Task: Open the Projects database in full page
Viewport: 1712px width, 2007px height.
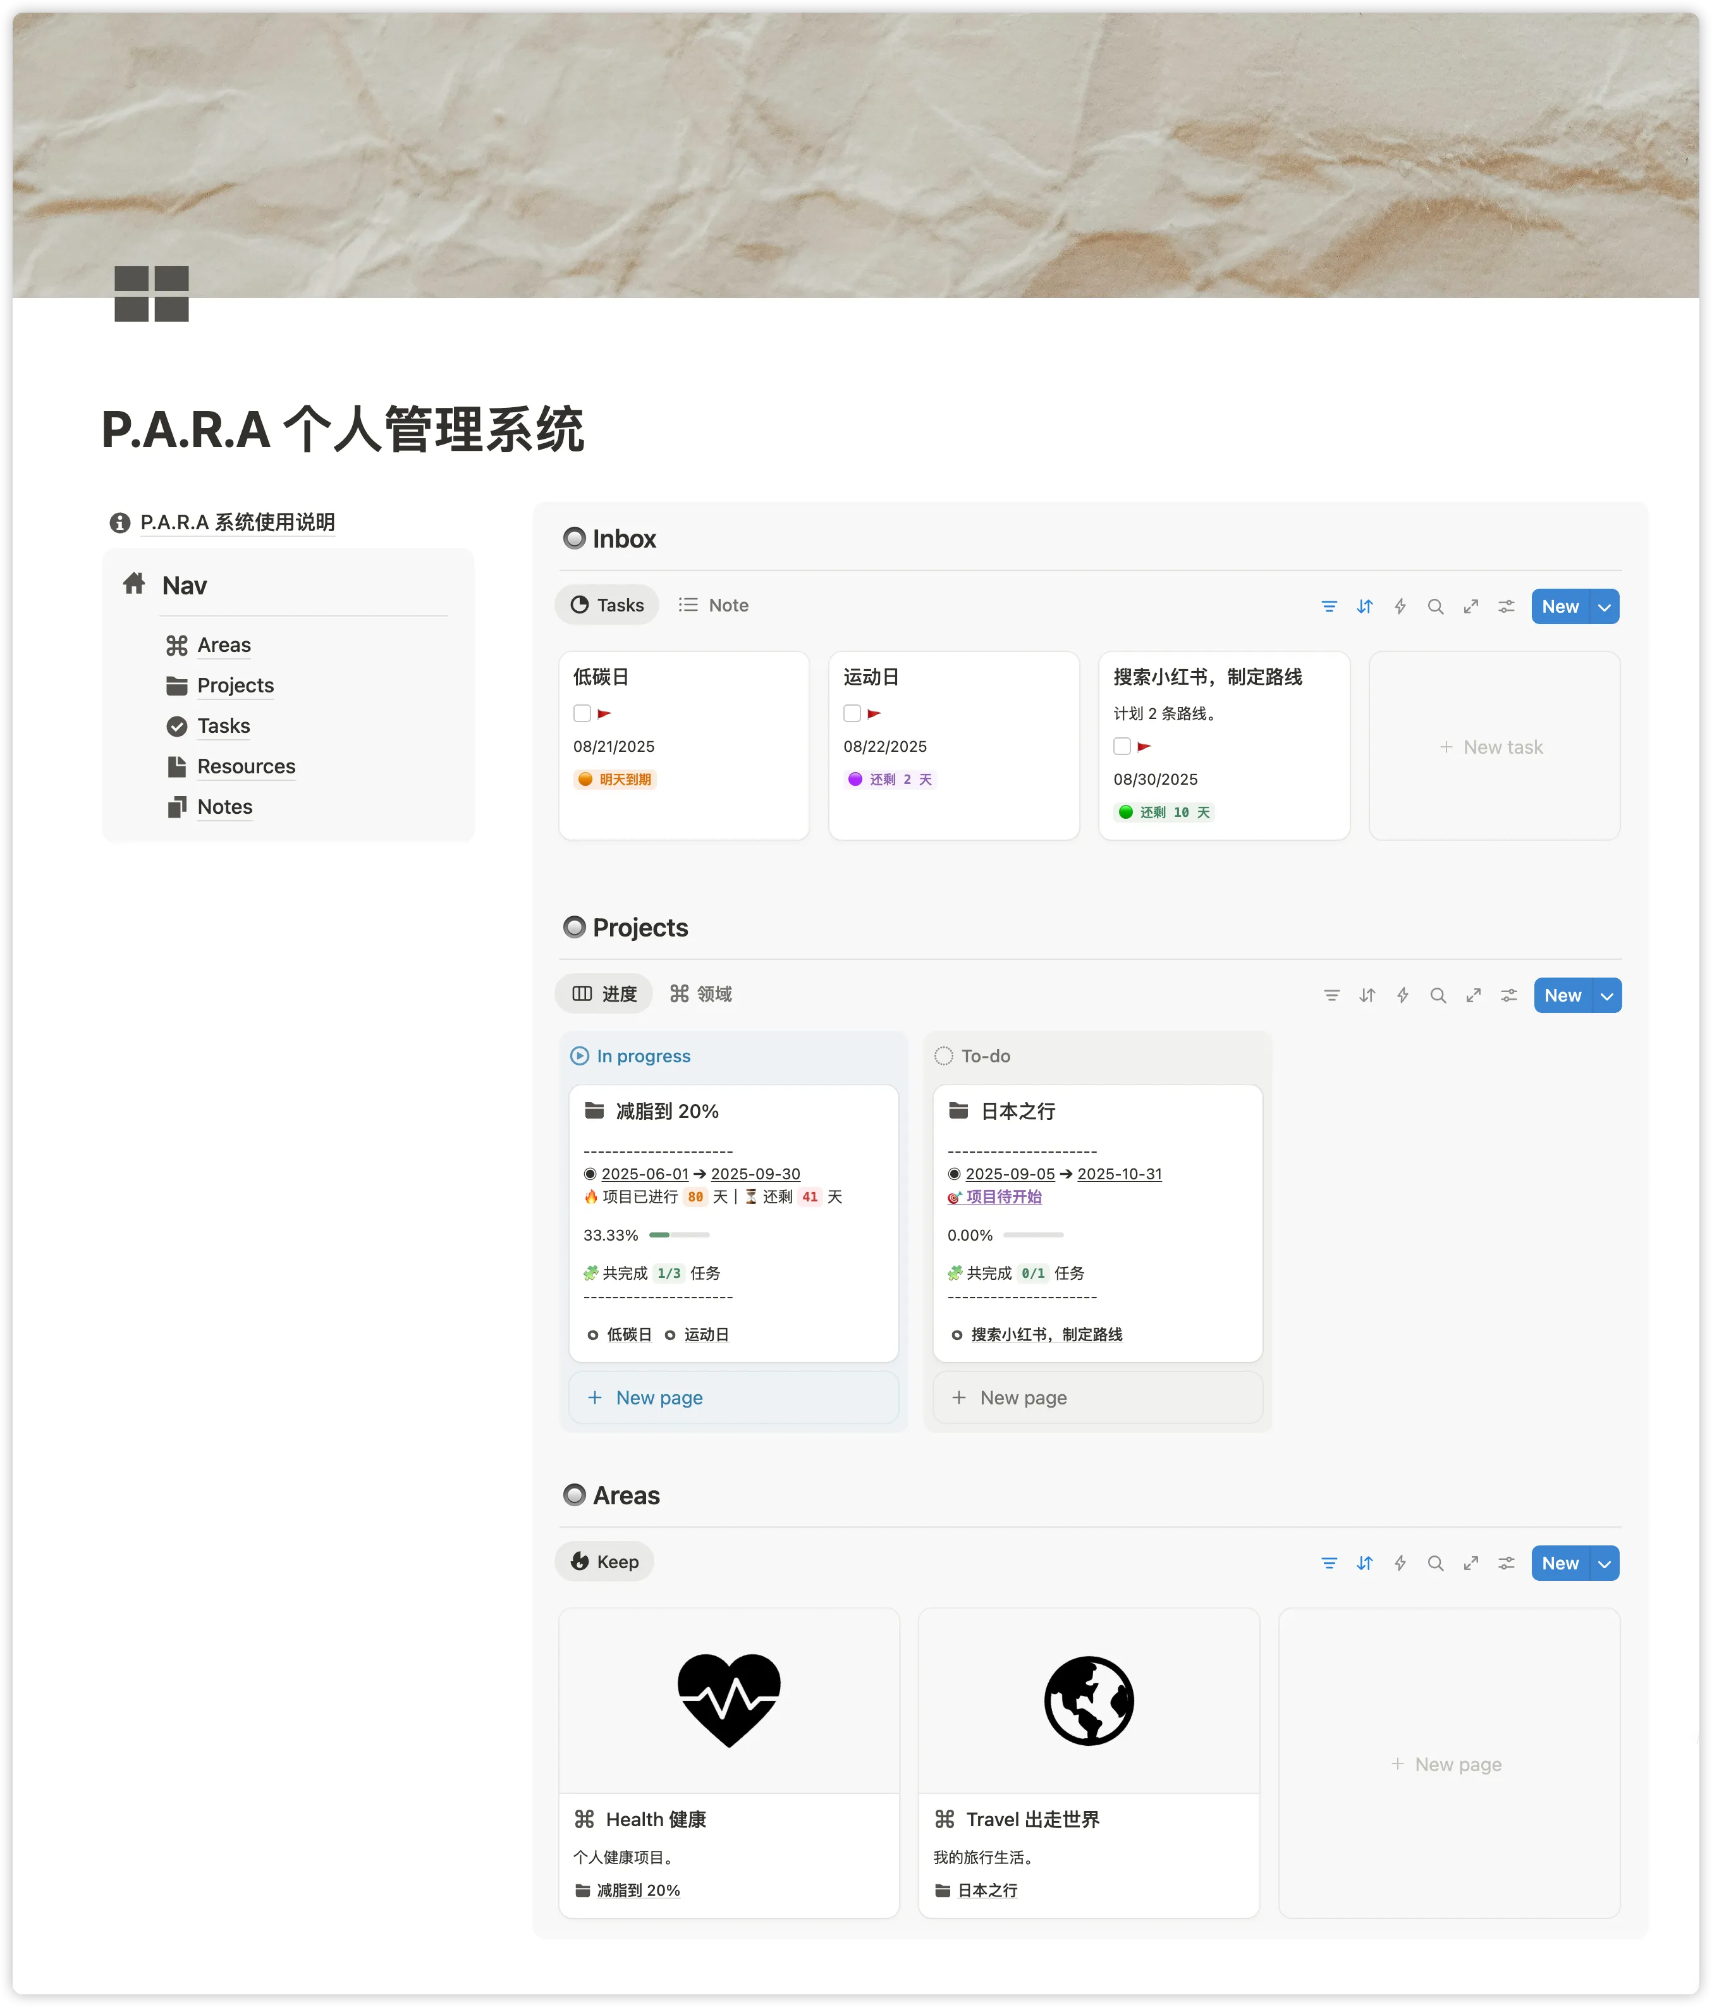Action: (x=1473, y=996)
